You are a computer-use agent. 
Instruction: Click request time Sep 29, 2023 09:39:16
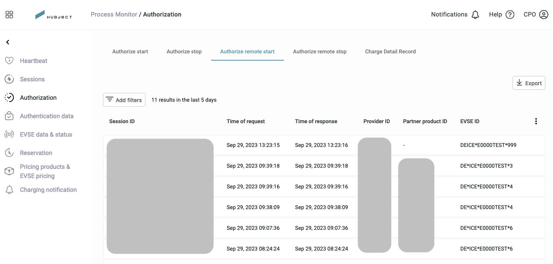pyautogui.click(x=253, y=186)
